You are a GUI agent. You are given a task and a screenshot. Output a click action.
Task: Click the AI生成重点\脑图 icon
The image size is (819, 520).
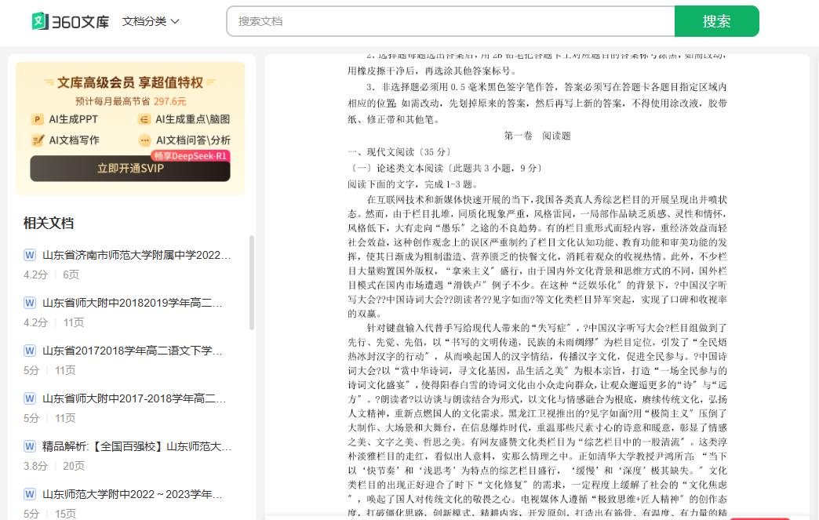(x=144, y=119)
